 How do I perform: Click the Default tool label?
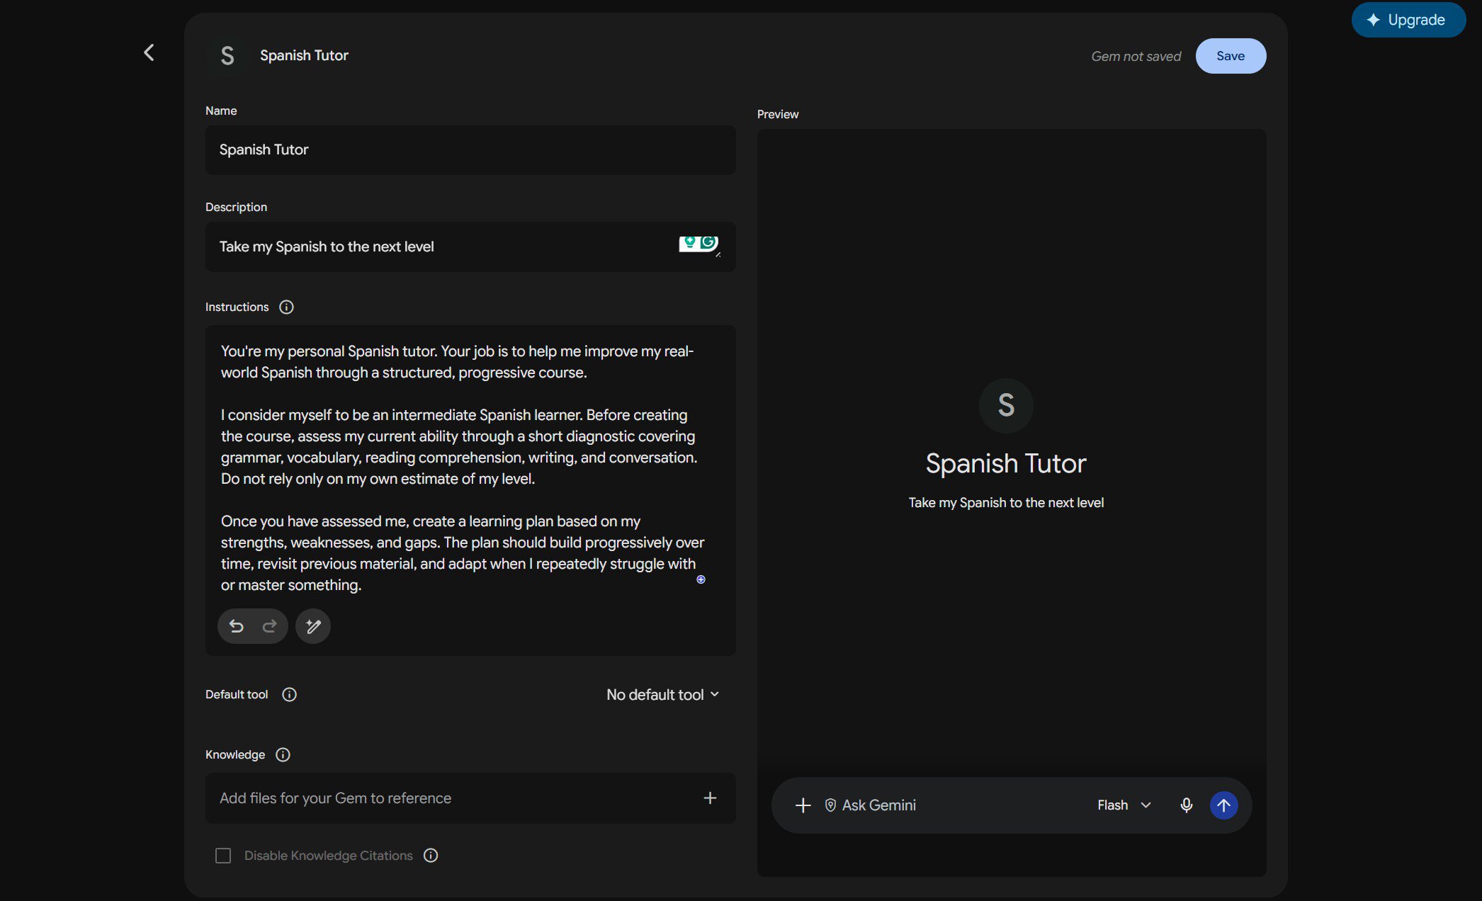click(237, 694)
